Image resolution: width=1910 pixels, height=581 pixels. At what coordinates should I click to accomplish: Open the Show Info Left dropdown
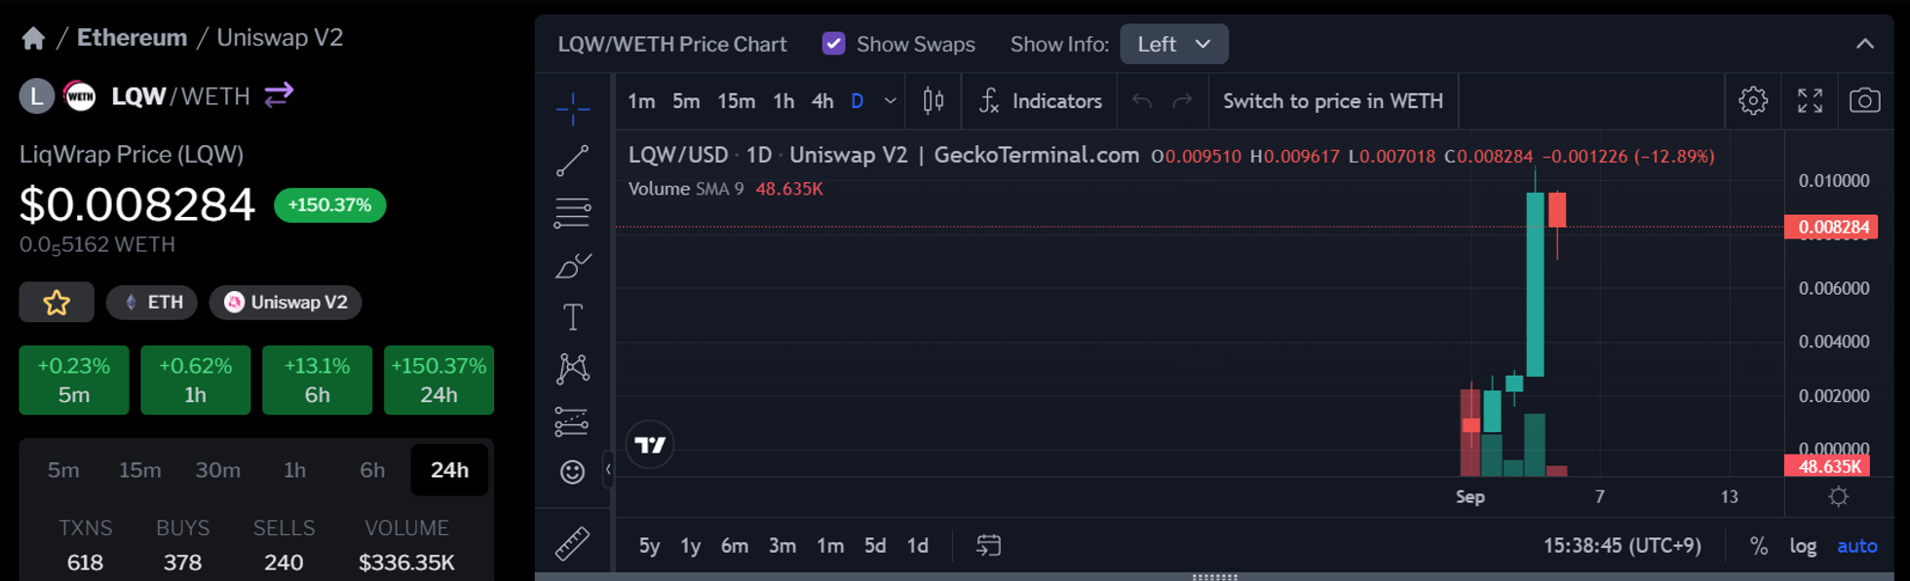pos(1173,44)
